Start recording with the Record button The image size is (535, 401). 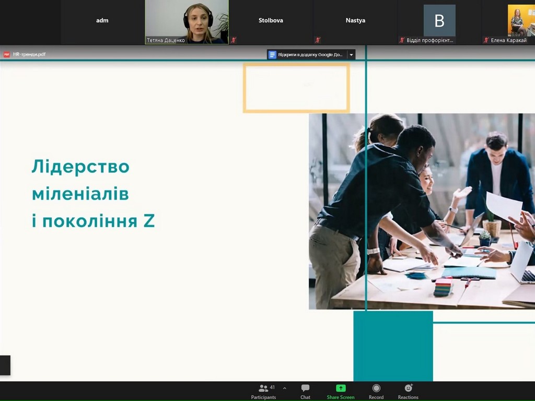(376, 392)
